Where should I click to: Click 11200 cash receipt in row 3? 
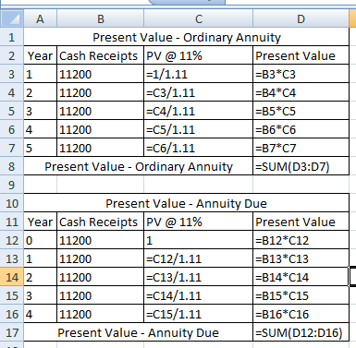coord(101,74)
